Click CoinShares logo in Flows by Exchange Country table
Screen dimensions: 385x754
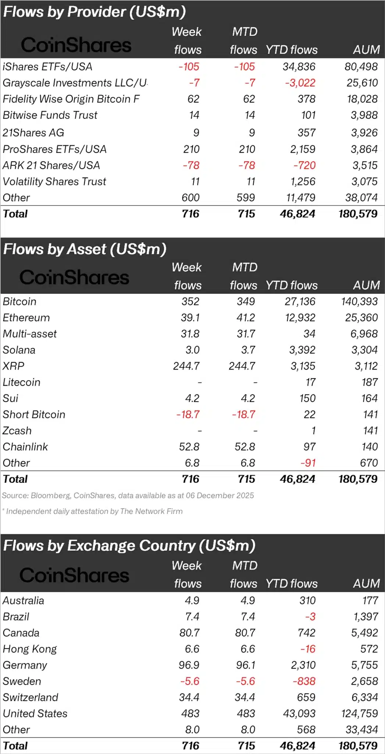pos(74,575)
